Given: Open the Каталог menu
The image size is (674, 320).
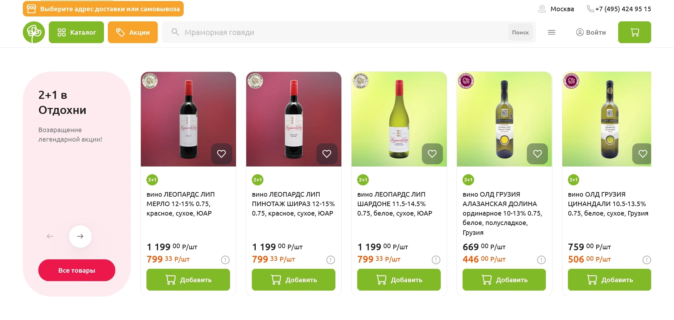Looking at the screenshot, I should (x=76, y=32).
